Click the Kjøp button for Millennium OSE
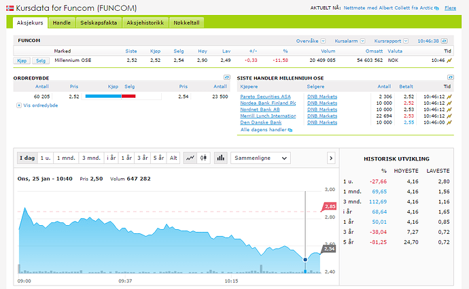The width and height of the screenshot is (469, 289). pyautogui.click(x=22, y=61)
